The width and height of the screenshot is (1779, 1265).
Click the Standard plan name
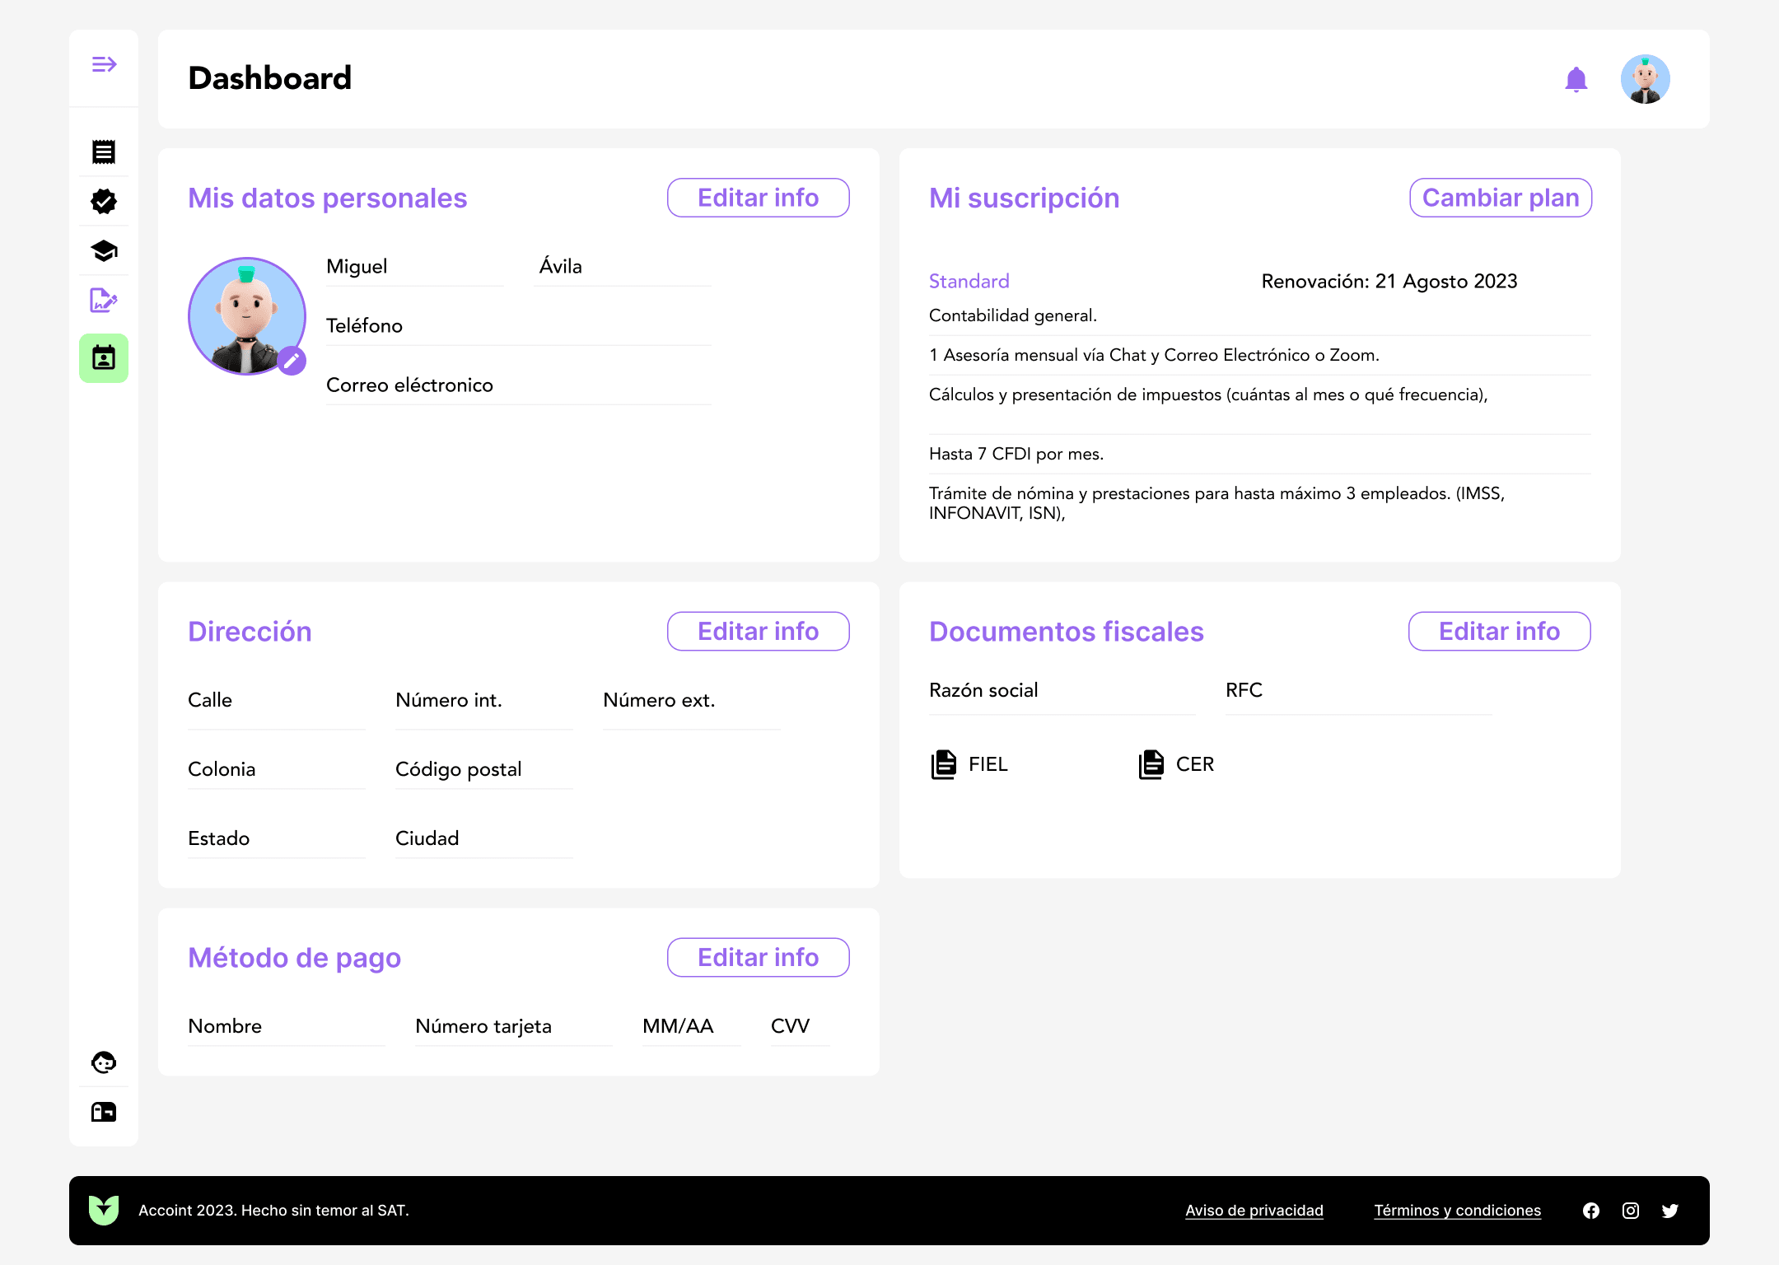coord(969,282)
